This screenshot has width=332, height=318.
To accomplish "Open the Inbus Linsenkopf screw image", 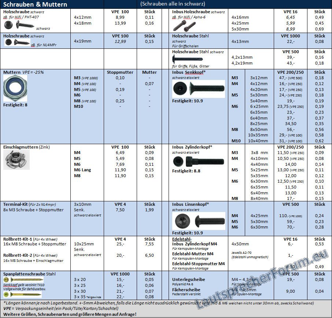I will coord(199,221).
